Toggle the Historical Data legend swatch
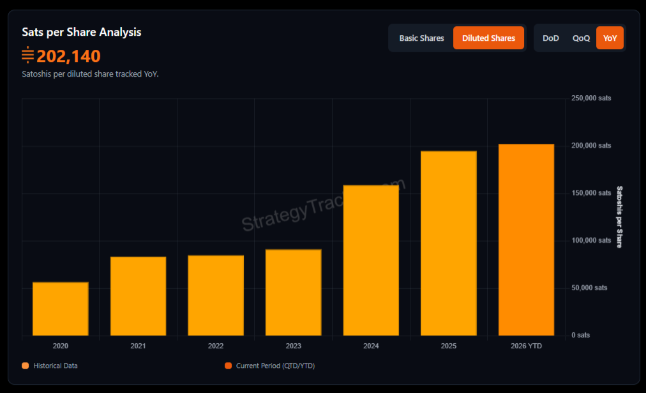The height and width of the screenshot is (393, 646). tap(26, 366)
